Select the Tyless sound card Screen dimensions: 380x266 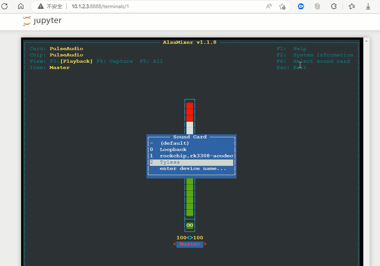[191, 162]
